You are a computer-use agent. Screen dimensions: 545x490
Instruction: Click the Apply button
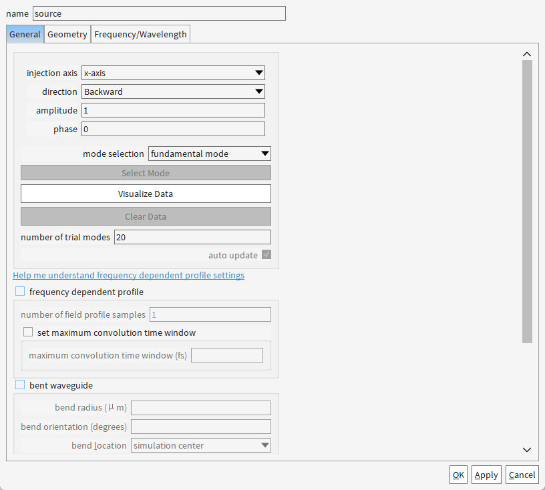[486, 475]
